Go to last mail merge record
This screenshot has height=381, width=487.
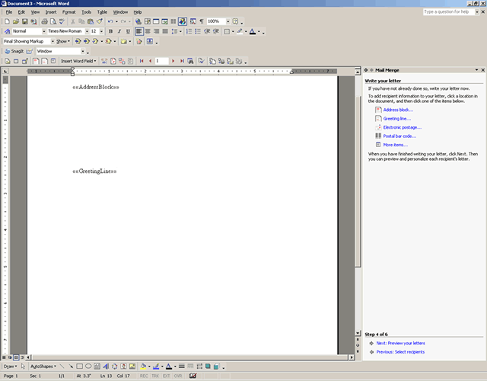[182, 61]
